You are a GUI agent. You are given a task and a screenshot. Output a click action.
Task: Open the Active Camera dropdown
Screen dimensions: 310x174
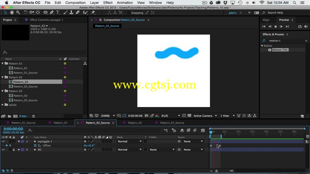tap(205, 116)
